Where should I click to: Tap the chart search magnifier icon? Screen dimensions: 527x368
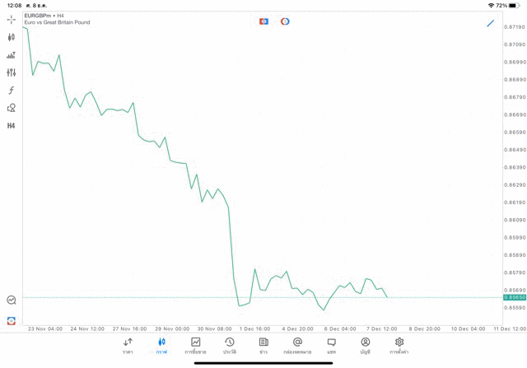click(x=11, y=300)
